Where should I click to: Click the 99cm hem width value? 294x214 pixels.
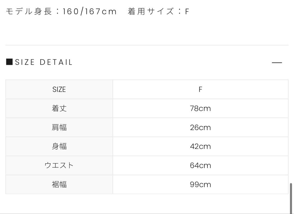(200, 184)
